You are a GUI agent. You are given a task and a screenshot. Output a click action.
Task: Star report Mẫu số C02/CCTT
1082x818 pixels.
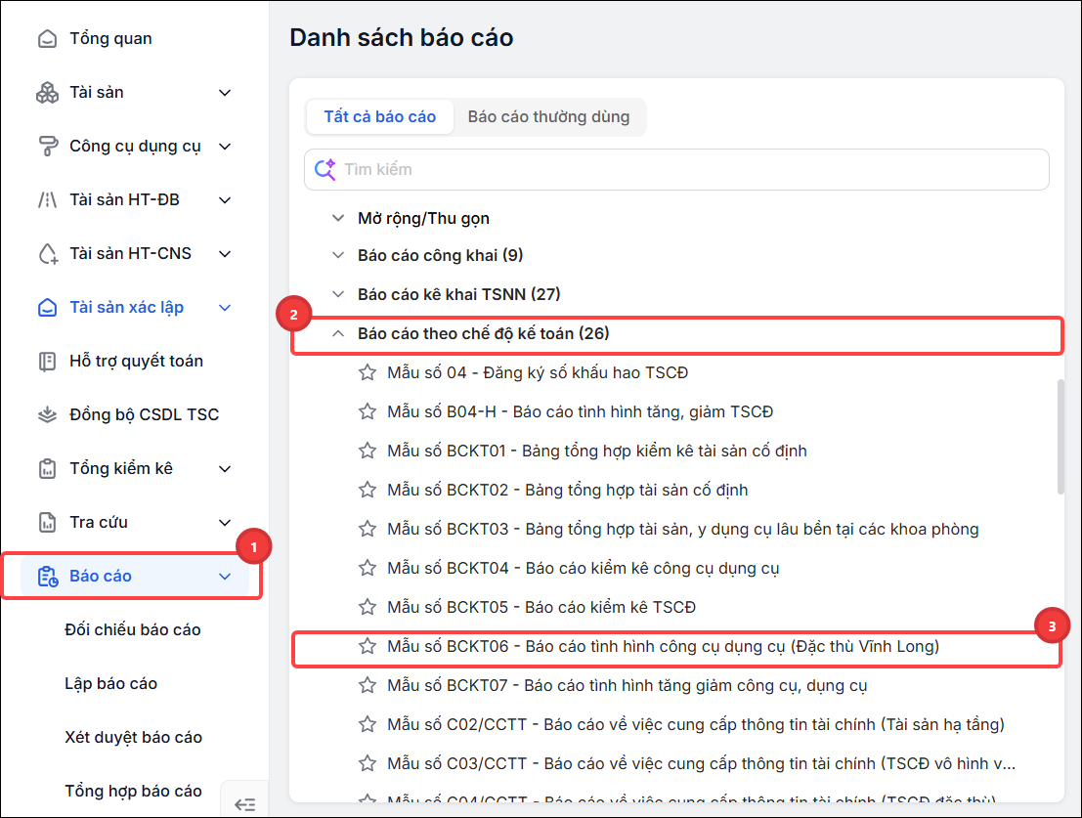pyautogui.click(x=368, y=725)
